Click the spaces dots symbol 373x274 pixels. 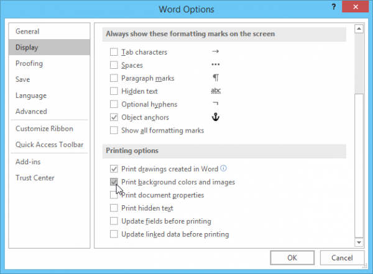click(x=216, y=64)
